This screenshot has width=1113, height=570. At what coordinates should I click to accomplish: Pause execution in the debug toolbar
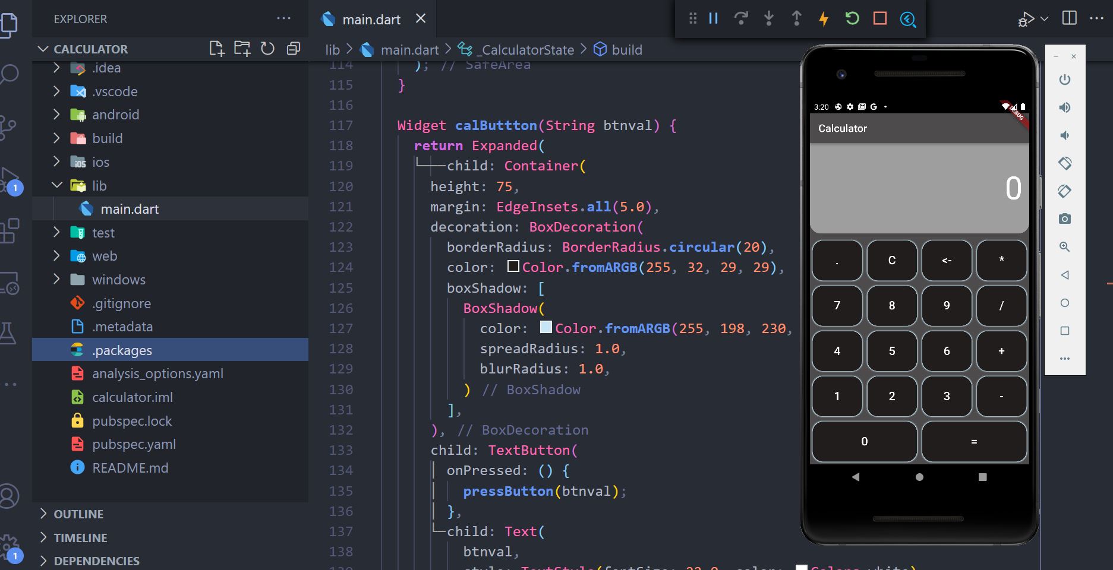pyautogui.click(x=712, y=18)
